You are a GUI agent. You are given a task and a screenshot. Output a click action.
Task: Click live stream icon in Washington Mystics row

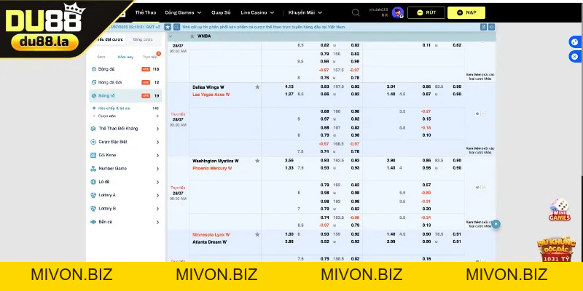pyautogui.click(x=477, y=188)
